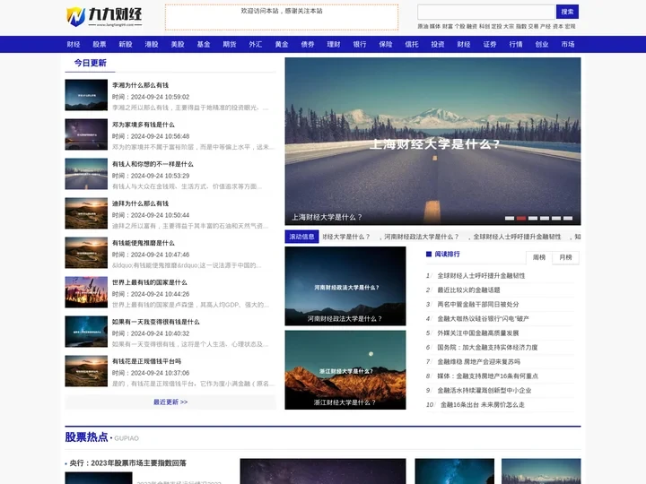Switch to the 周榜 ranking tab
Image resolution: width=646 pixels, height=484 pixels.
click(539, 257)
